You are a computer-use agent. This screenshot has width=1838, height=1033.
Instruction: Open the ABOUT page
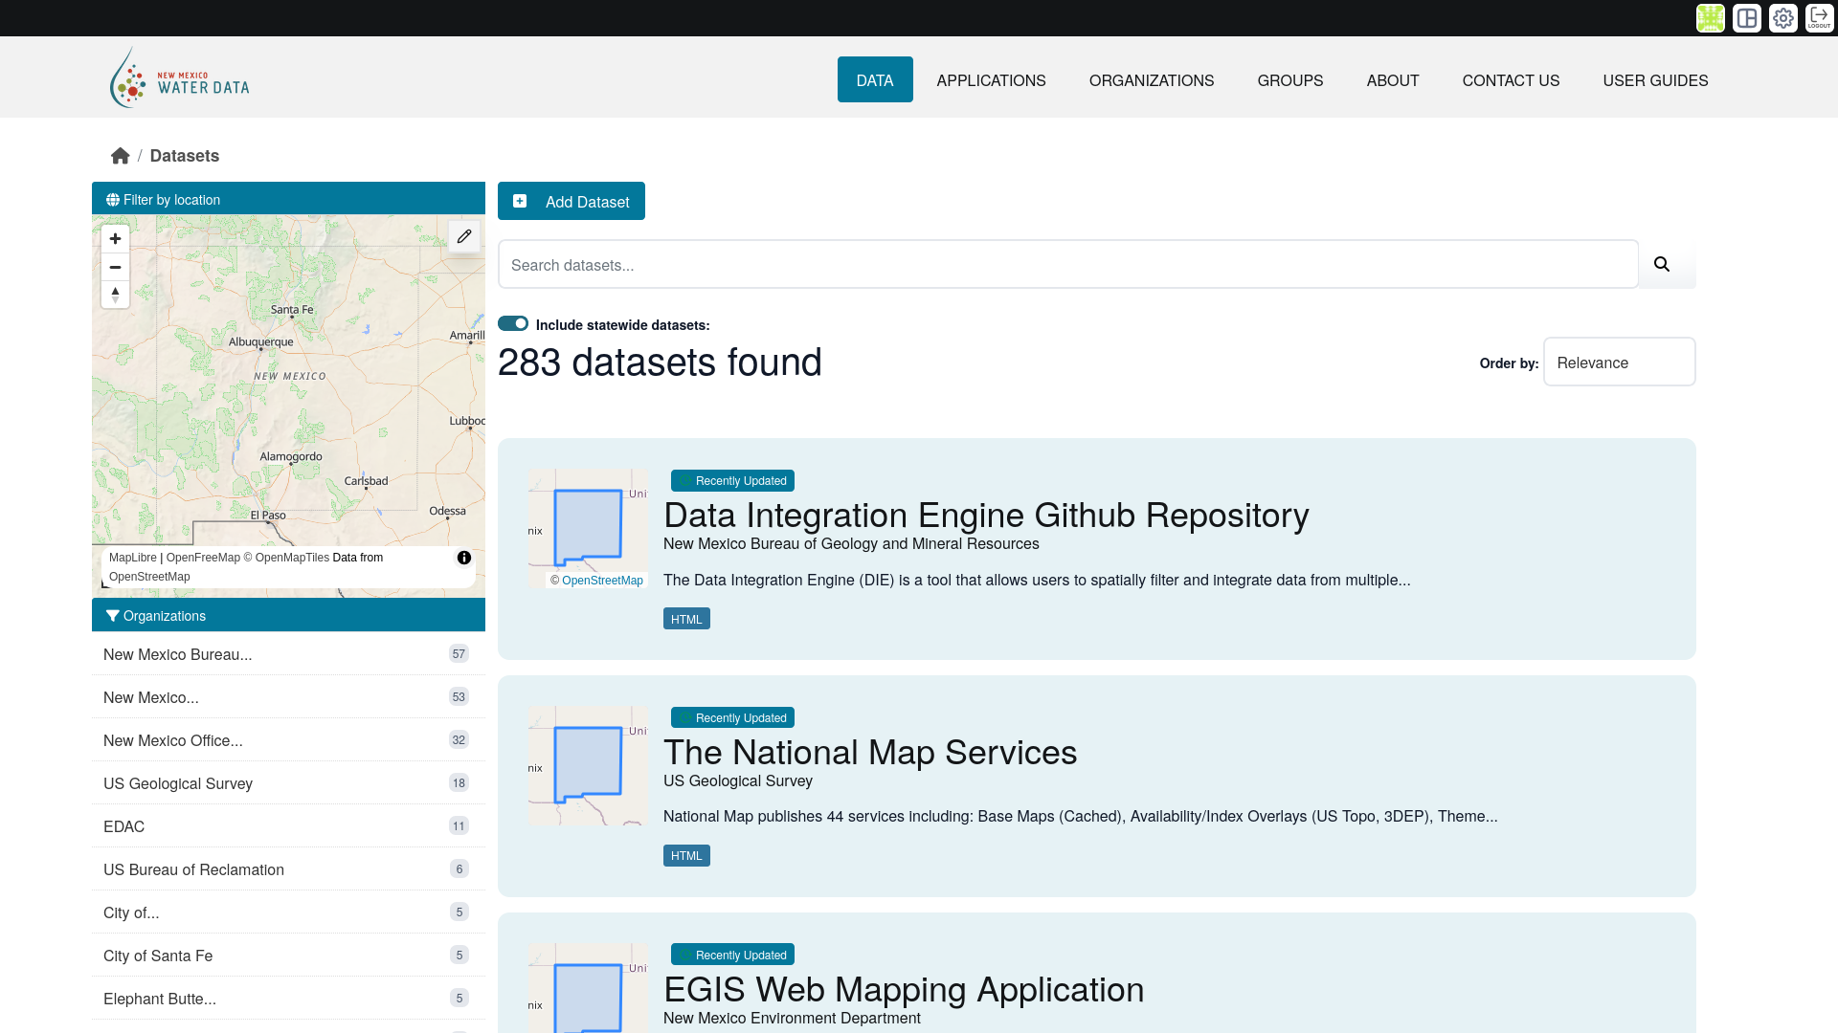(x=1393, y=80)
